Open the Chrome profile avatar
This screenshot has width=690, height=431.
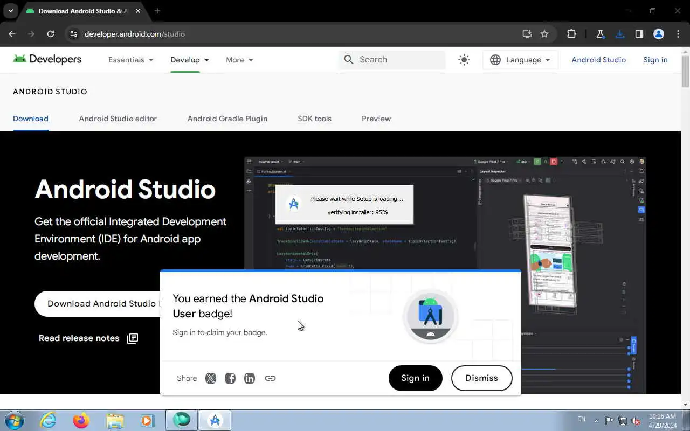pyautogui.click(x=659, y=34)
